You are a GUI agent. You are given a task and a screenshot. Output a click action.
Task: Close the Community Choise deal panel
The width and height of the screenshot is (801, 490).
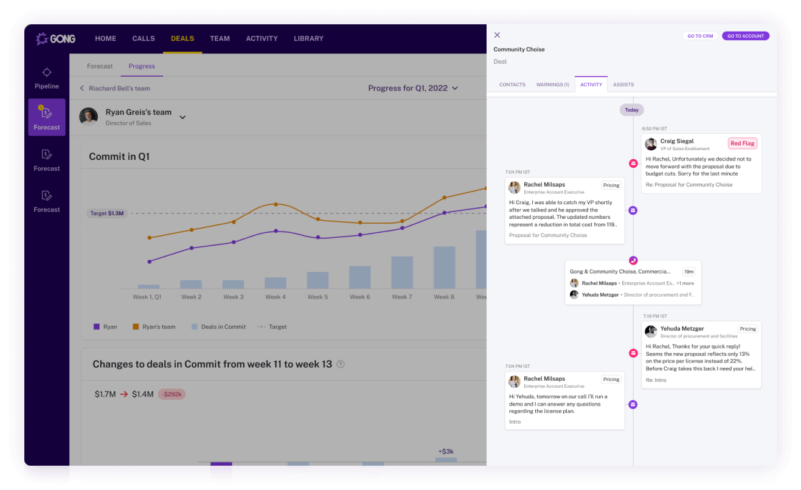(497, 35)
